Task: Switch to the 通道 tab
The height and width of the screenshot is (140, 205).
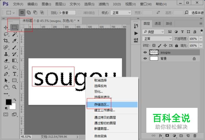Action: click(158, 24)
